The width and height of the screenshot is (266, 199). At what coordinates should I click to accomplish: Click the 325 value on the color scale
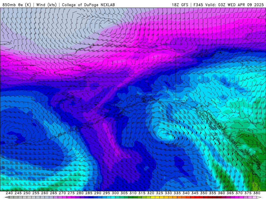tap(160, 193)
